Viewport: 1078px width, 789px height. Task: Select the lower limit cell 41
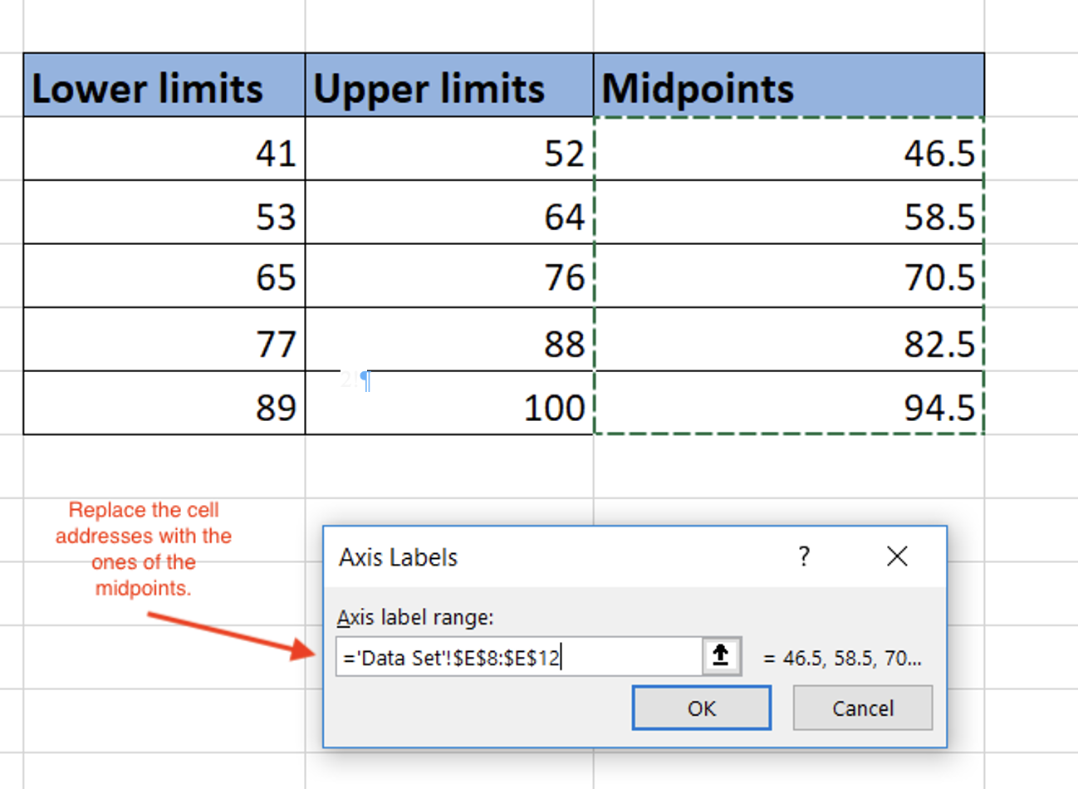click(x=164, y=150)
